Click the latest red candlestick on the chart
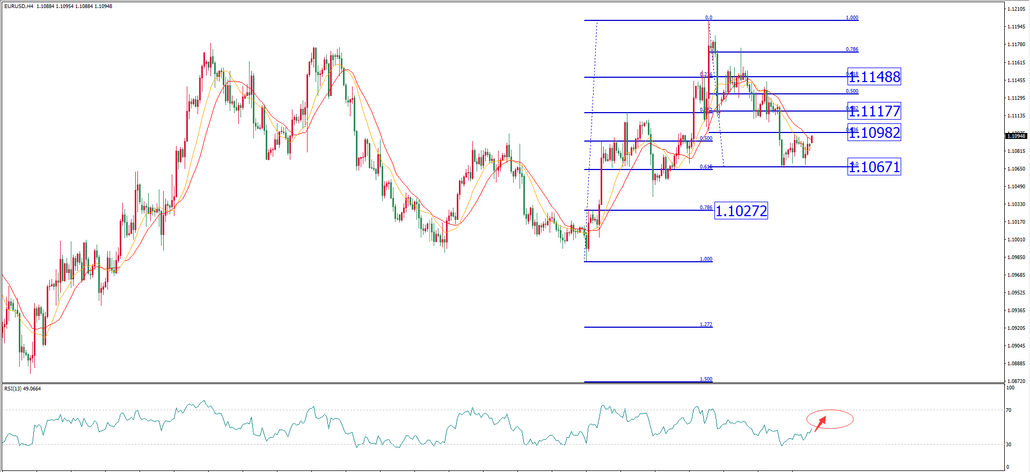 (812, 139)
